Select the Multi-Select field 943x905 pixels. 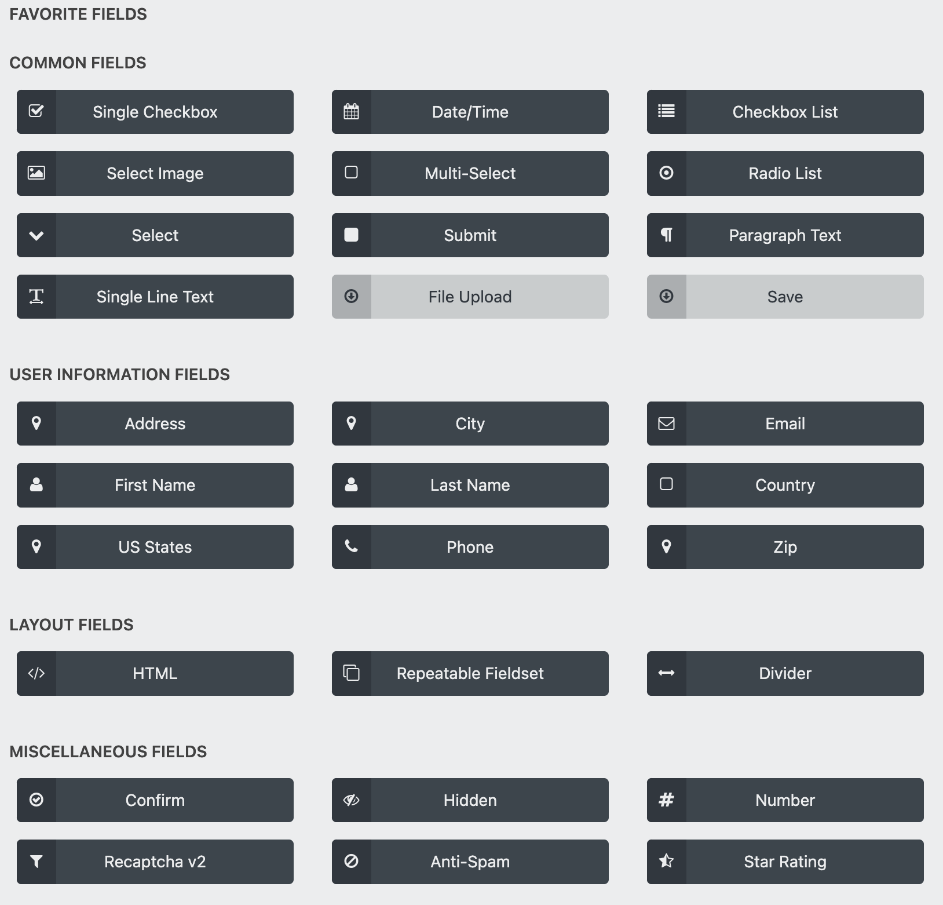pos(470,173)
